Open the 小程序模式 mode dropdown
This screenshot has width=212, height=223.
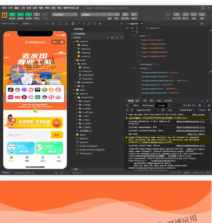65,15
